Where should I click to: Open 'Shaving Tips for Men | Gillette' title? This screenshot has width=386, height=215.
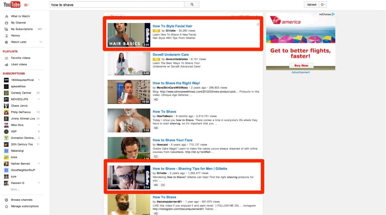tap(190, 169)
